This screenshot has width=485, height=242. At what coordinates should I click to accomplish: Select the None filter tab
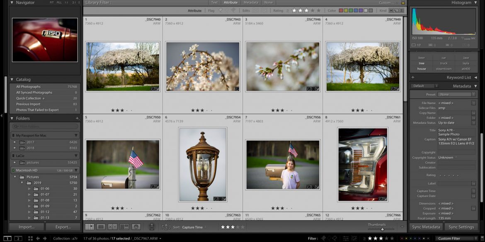pos(269,2)
